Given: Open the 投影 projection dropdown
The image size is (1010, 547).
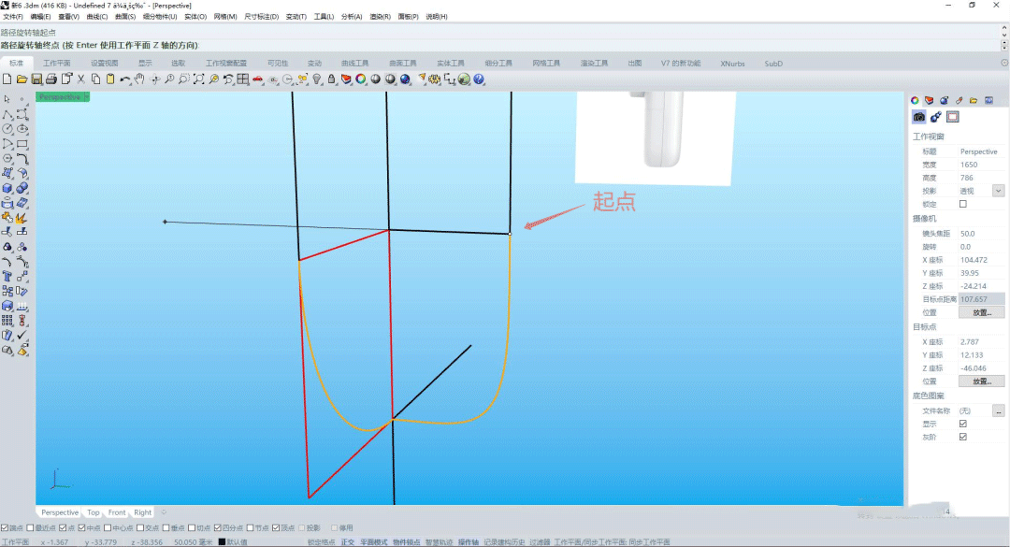Looking at the screenshot, I should pyautogui.click(x=998, y=191).
